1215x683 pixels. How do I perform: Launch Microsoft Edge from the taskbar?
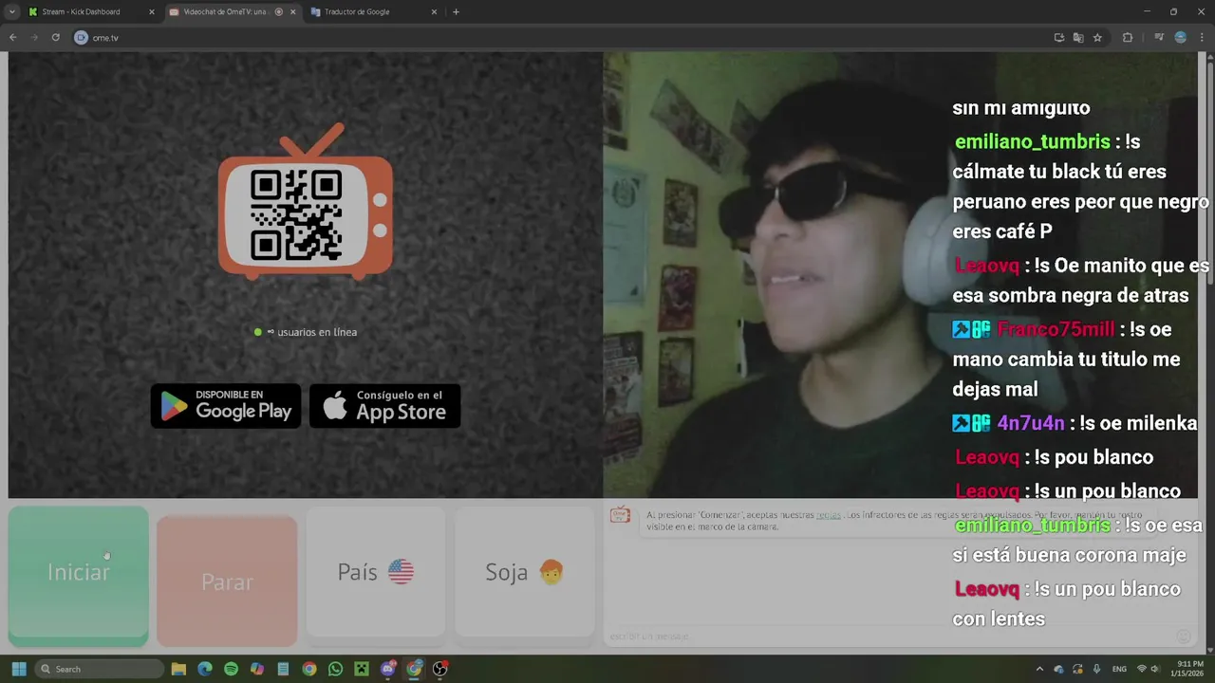204,669
